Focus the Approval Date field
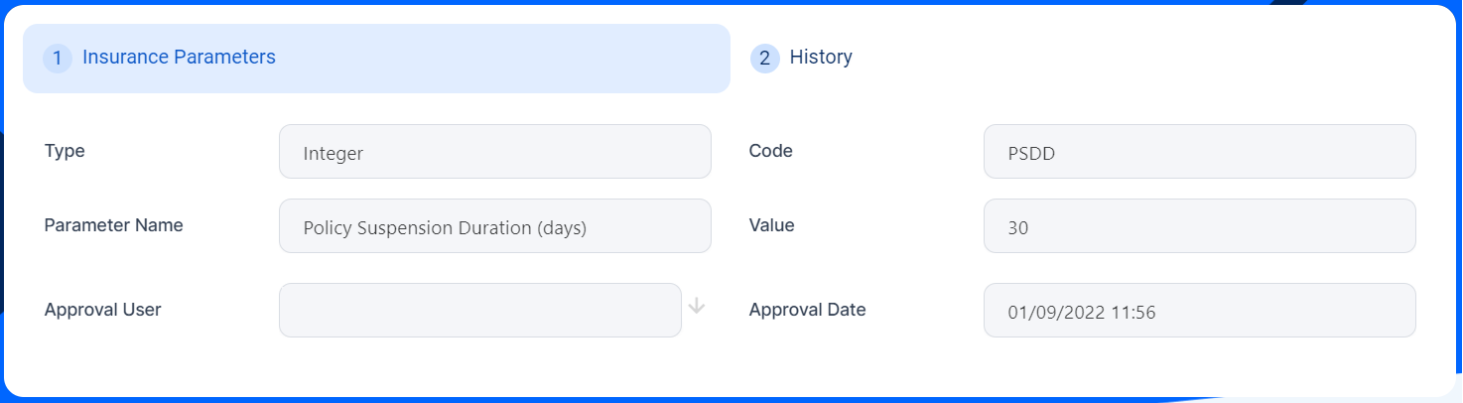The height and width of the screenshot is (403, 1463). pyautogui.click(x=1199, y=311)
